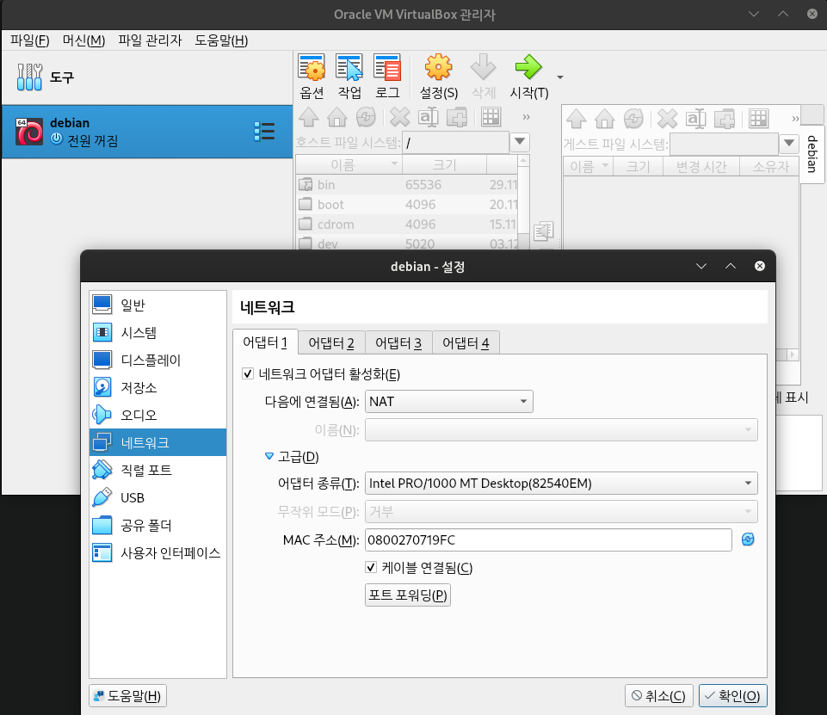This screenshot has width=827, height=715.
Task: Toggle 네트워크 어댑터 활성화(E) checkbox
Action: (248, 373)
